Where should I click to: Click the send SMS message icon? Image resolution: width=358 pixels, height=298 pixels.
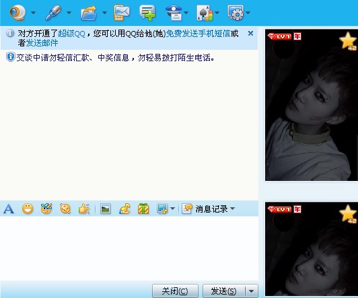point(122,13)
